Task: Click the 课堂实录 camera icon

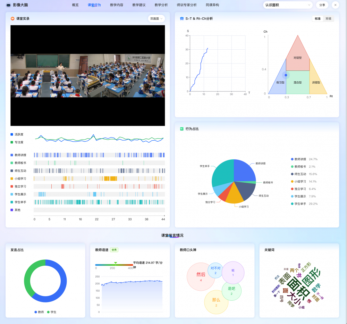Action: pyautogui.click(x=12, y=19)
